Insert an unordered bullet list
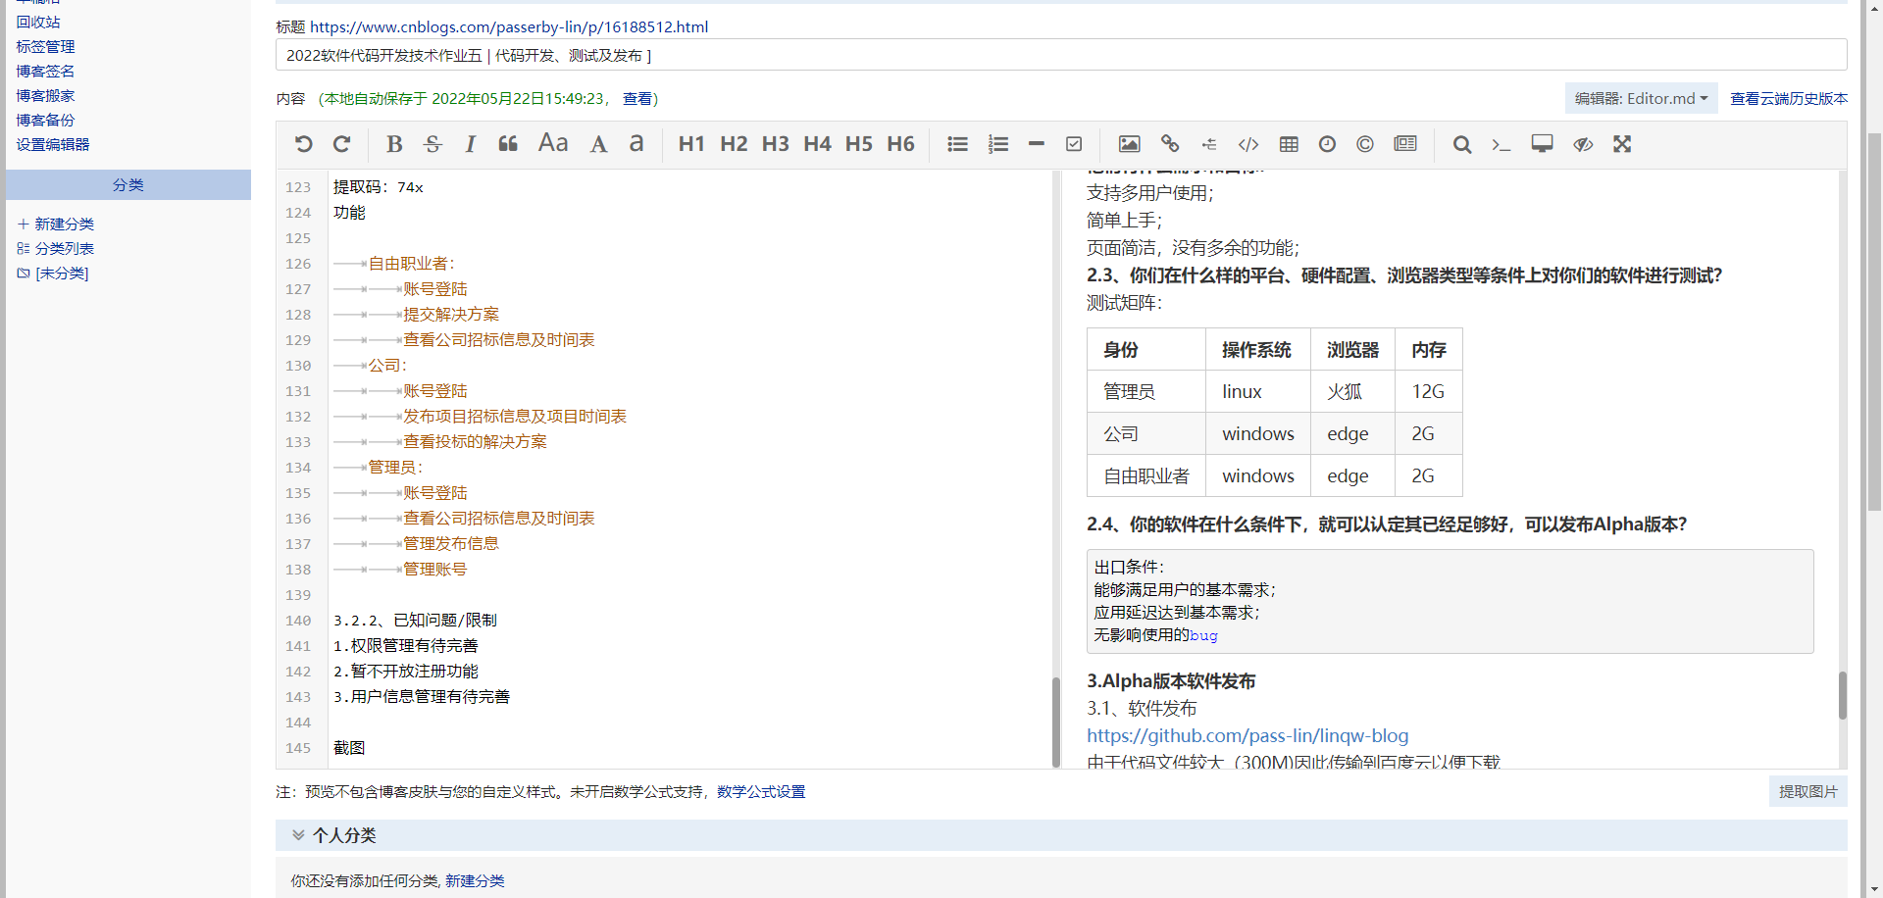The height and width of the screenshot is (898, 1883). click(x=957, y=144)
